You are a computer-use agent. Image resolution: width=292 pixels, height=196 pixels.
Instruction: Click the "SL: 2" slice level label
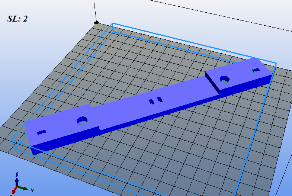pyautogui.click(x=17, y=19)
